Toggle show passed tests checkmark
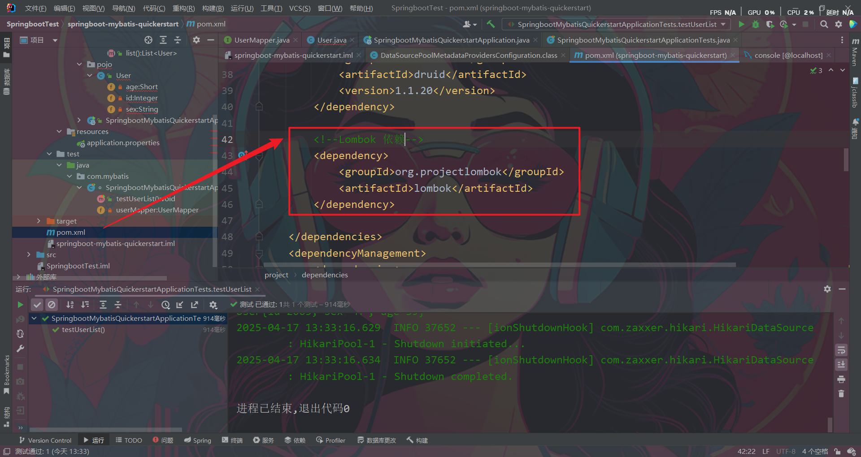The image size is (861, 457). [x=37, y=305]
